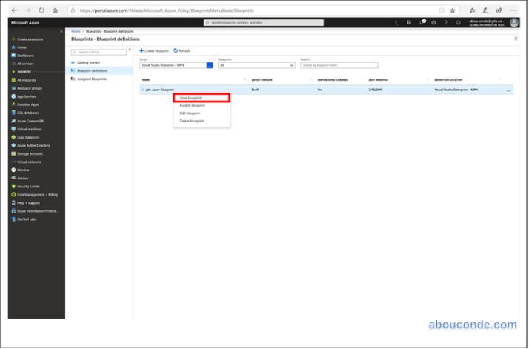Select Delete blueprint in context menu
The image size is (529, 349).
[x=191, y=120]
